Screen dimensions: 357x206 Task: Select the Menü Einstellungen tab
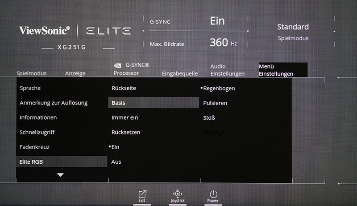tap(283, 70)
